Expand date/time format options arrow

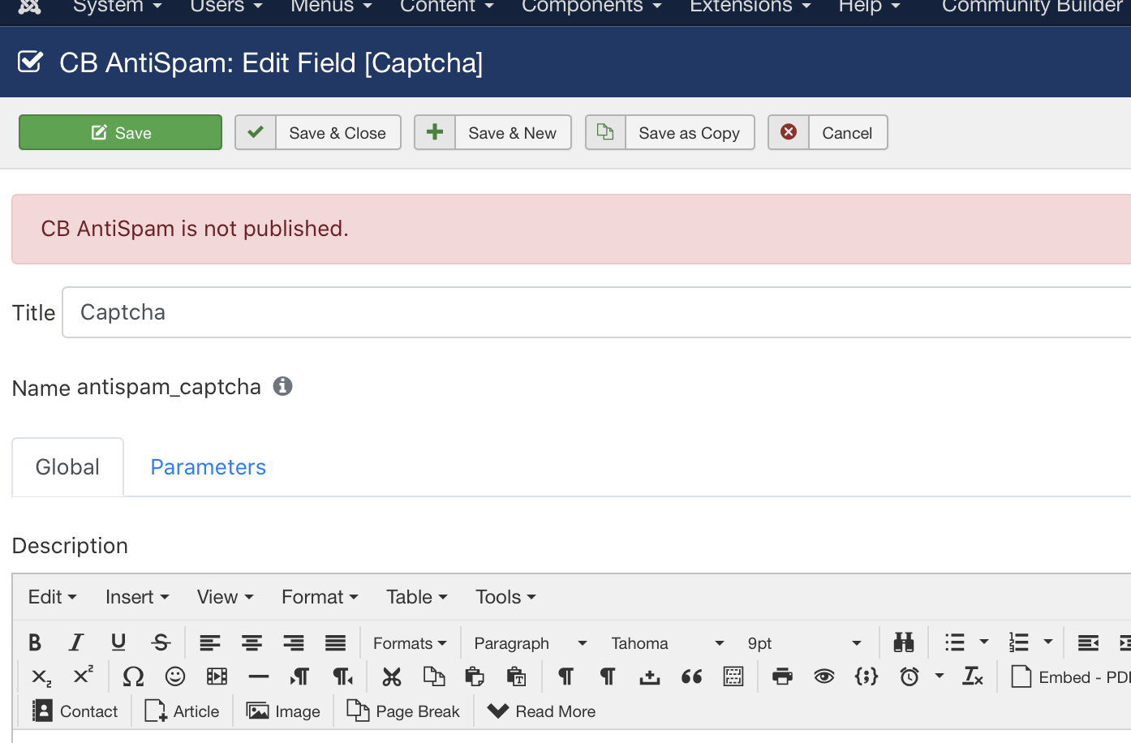[x=940, y=676]
